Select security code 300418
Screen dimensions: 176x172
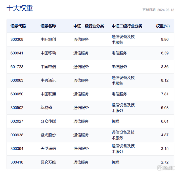(x=17, y=162)
